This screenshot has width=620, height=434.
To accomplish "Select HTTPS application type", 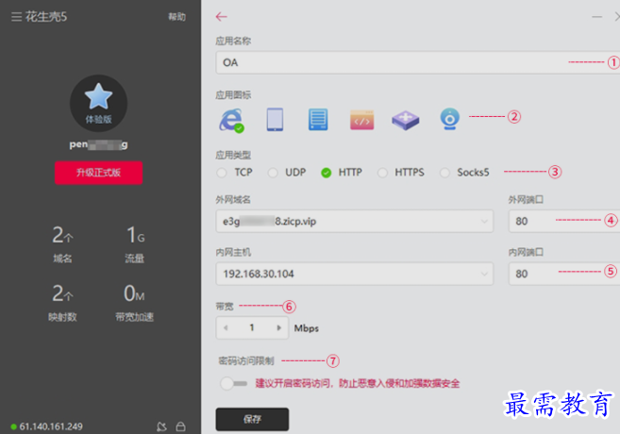I will [x=382, y=173].
